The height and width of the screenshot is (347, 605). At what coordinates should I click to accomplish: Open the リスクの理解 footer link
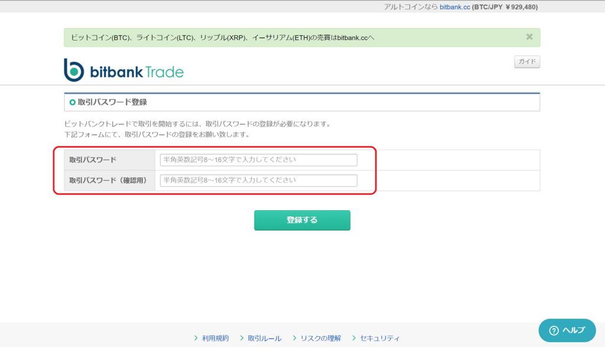tap(321, 338)
